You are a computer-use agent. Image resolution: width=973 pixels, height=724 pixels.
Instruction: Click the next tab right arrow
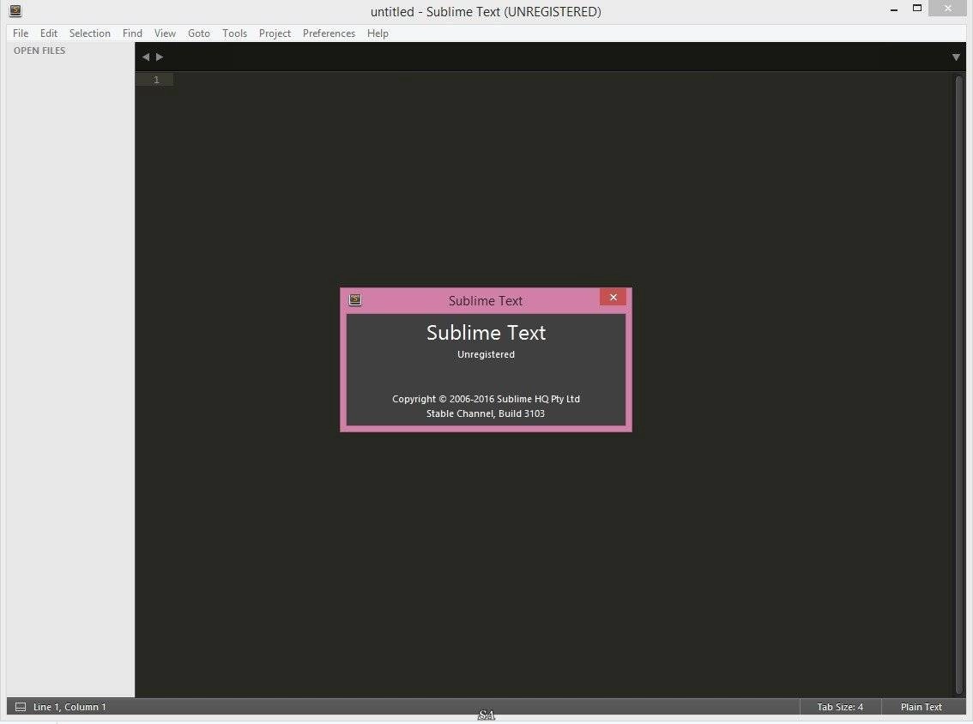160,57
